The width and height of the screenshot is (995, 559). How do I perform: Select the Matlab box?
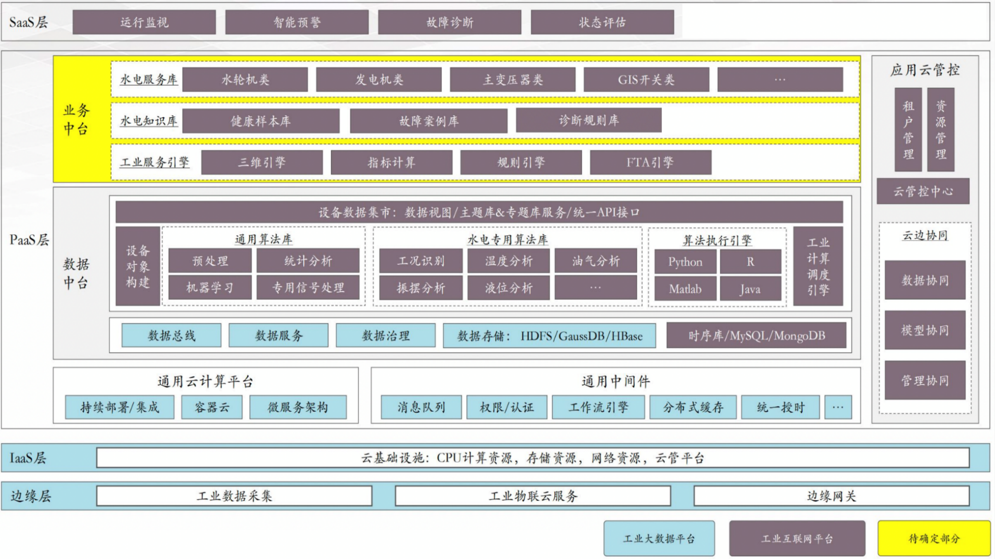coord(685,289)
